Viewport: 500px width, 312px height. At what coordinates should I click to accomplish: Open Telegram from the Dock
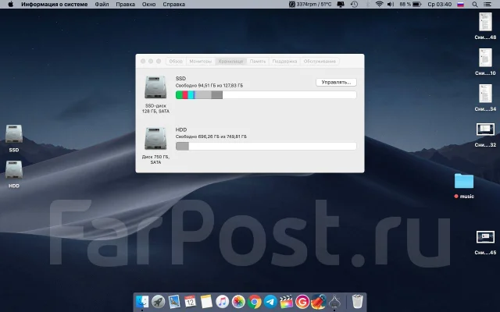(270, 302)
